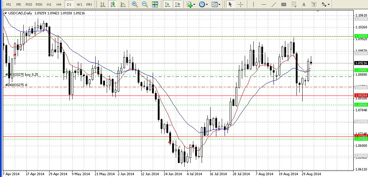Click the '16 Jul 2014' date label
Screen dimensions: 368x177
point(218,174)
